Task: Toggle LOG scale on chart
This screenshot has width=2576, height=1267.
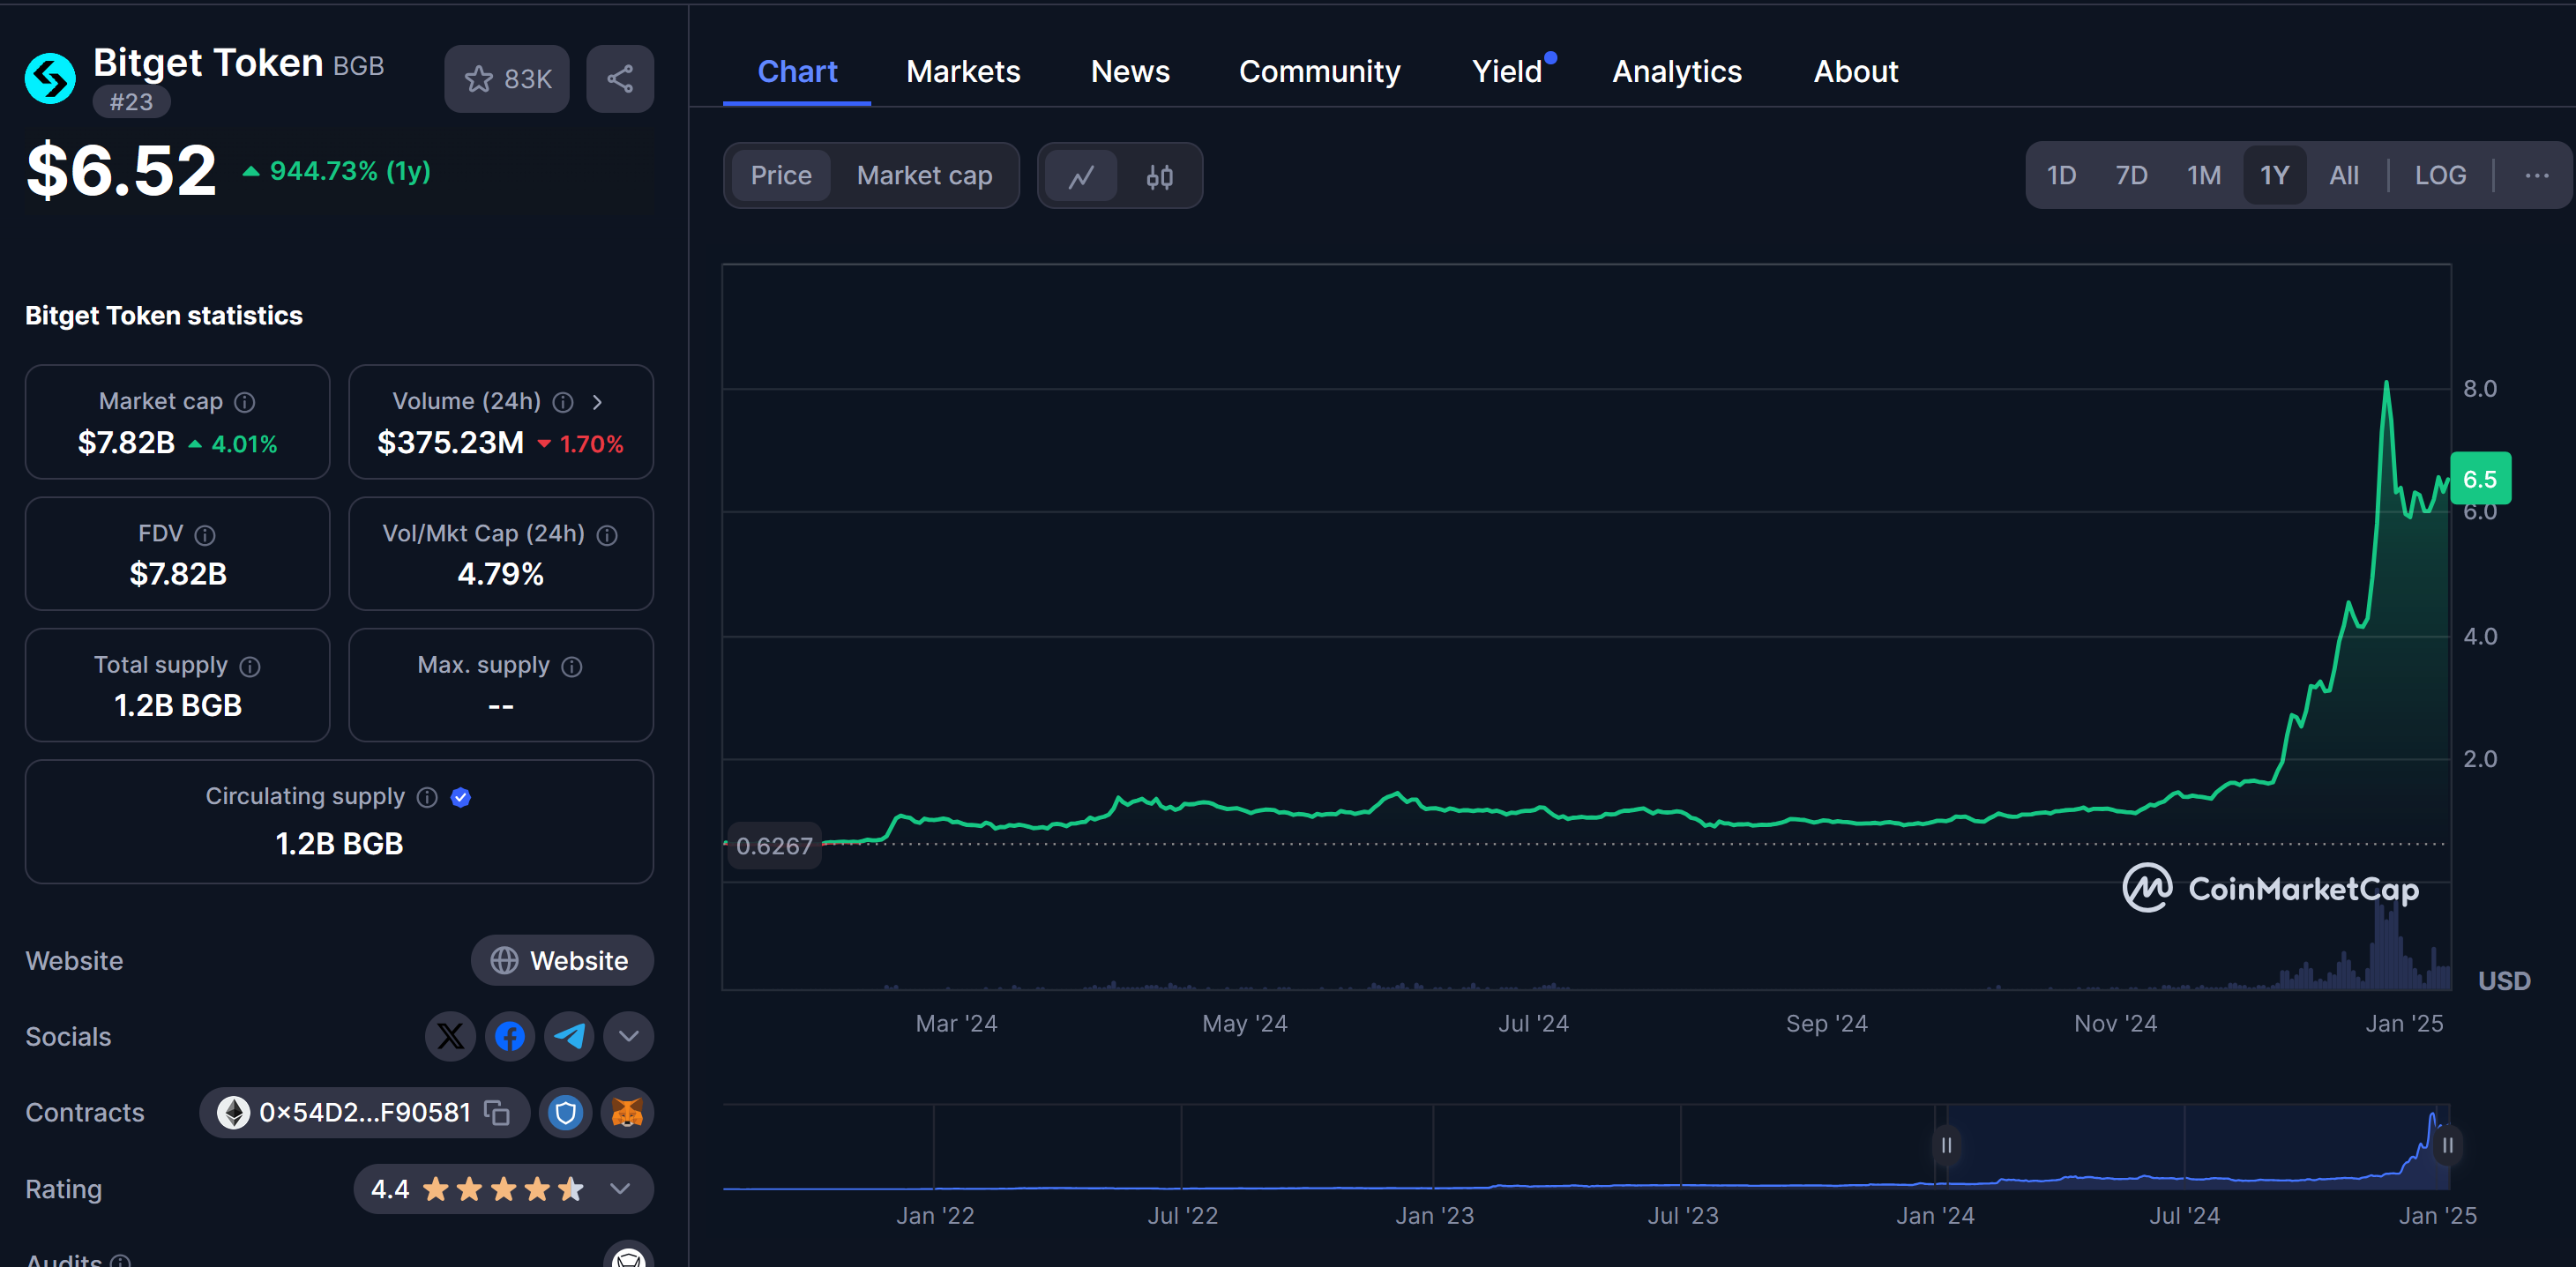Action: 2440,176
